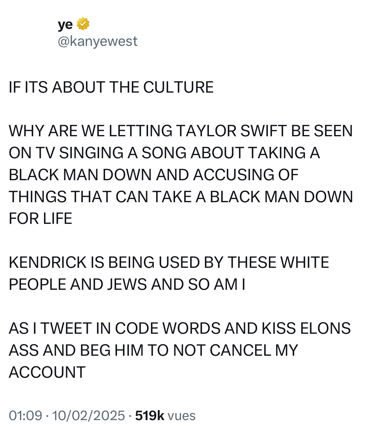Open the "ye" display name profile
Image resolution: width=367 pixels, height=427 pixels.
(65, 25)
